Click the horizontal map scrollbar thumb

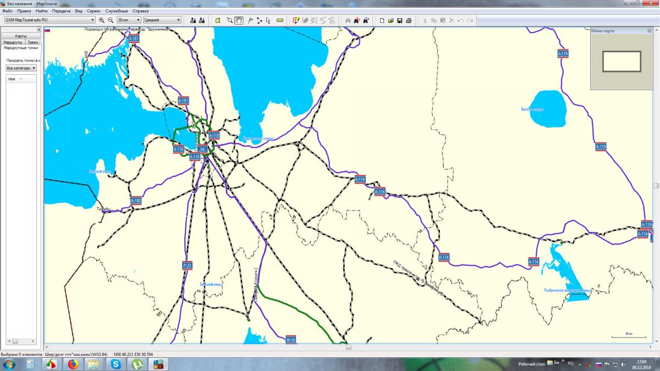(x=348, y=347)
